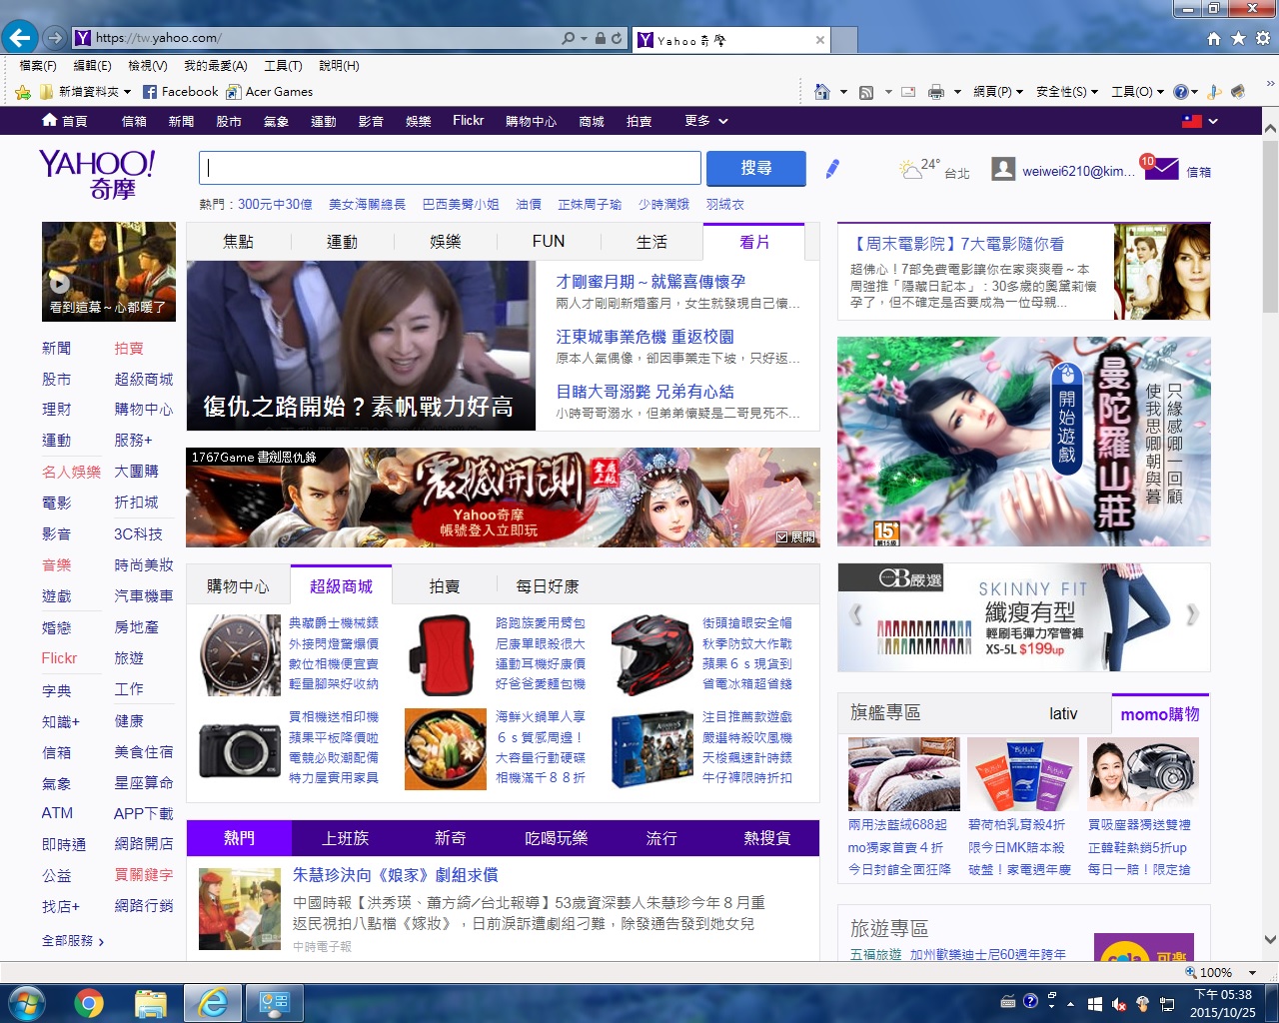The height and width of the screenshot is (1023, 1279).
Task: Open Acer Games favorite in favorites bar
Action: [269, 92]
